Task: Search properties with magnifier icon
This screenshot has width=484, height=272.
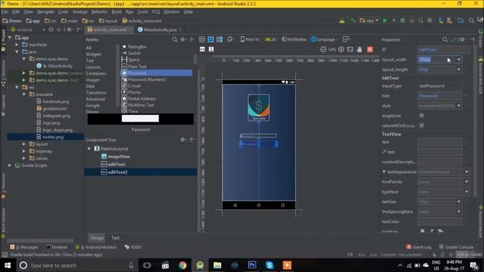Action: (445, 39)
